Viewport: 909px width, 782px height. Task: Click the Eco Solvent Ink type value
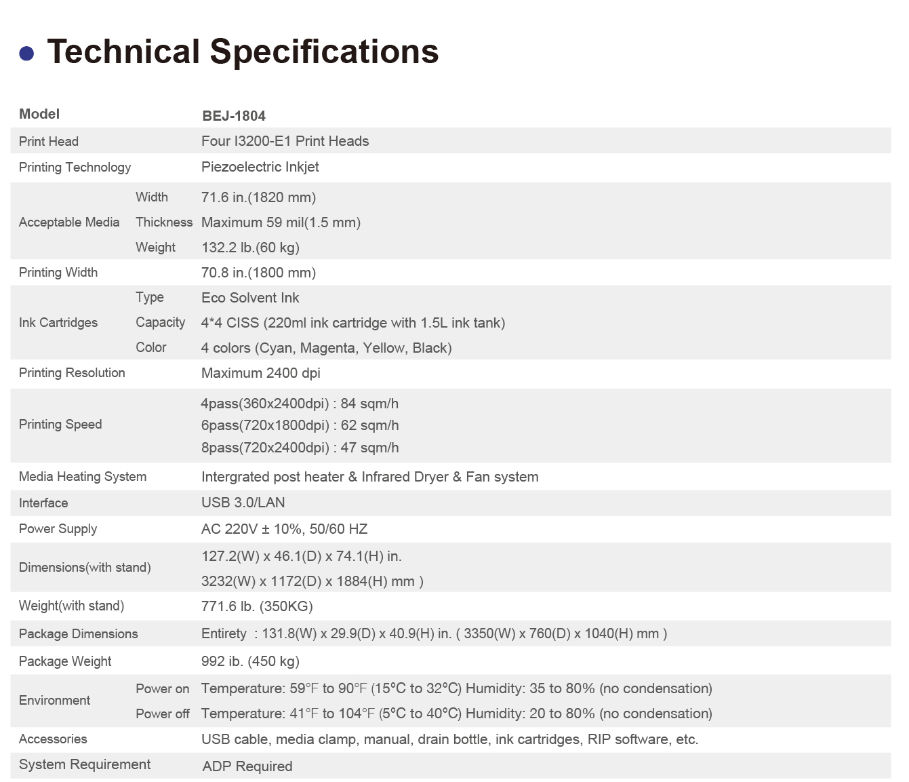[x=250, y=298]
